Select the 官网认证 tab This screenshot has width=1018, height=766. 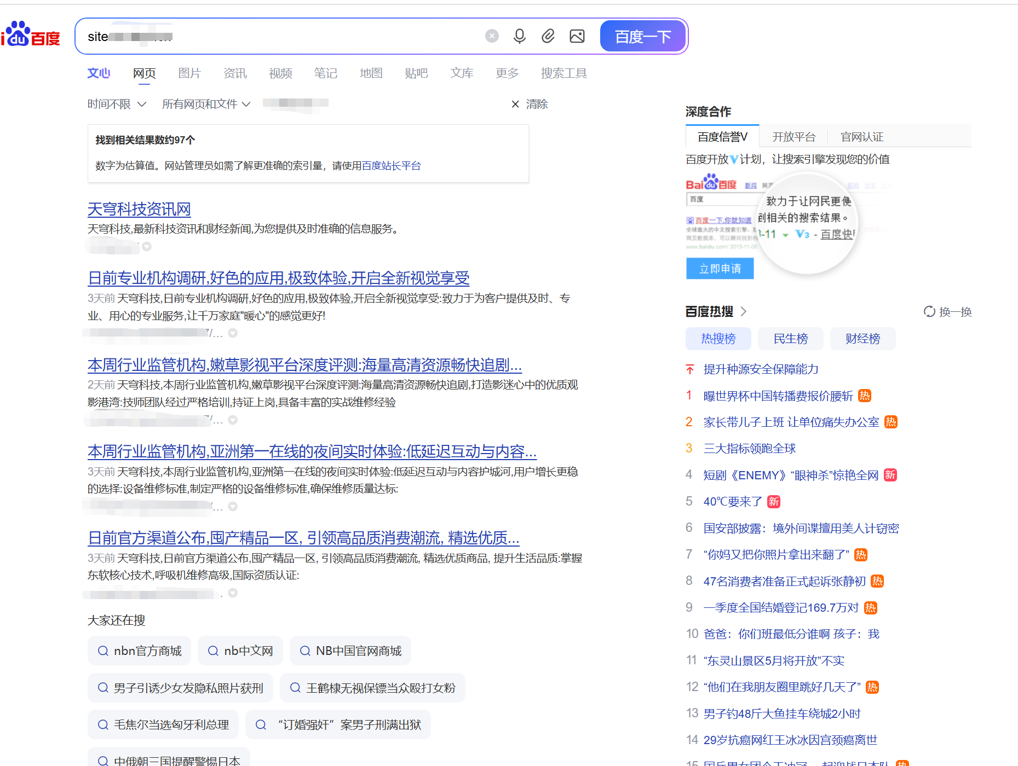click(862, 137)
